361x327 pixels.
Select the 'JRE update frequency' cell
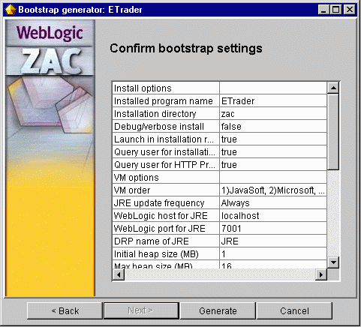pos(166,202)
